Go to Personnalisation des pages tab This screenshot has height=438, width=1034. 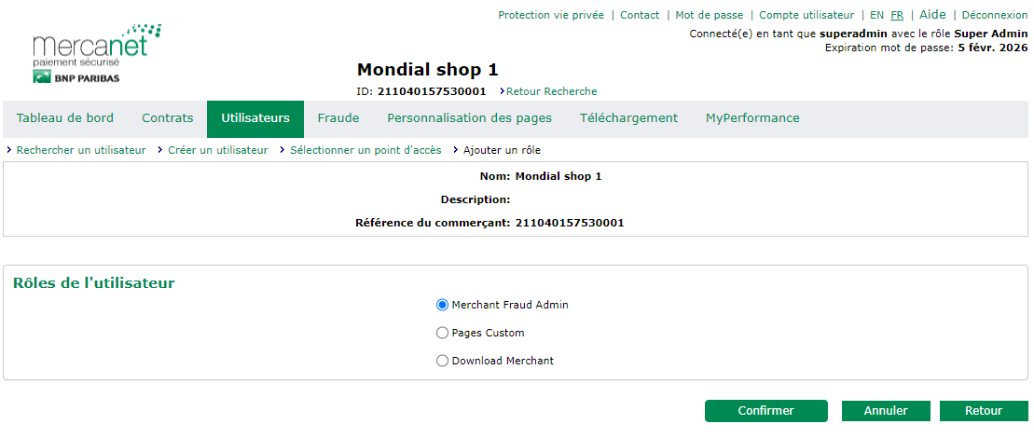tap(470, 118)
